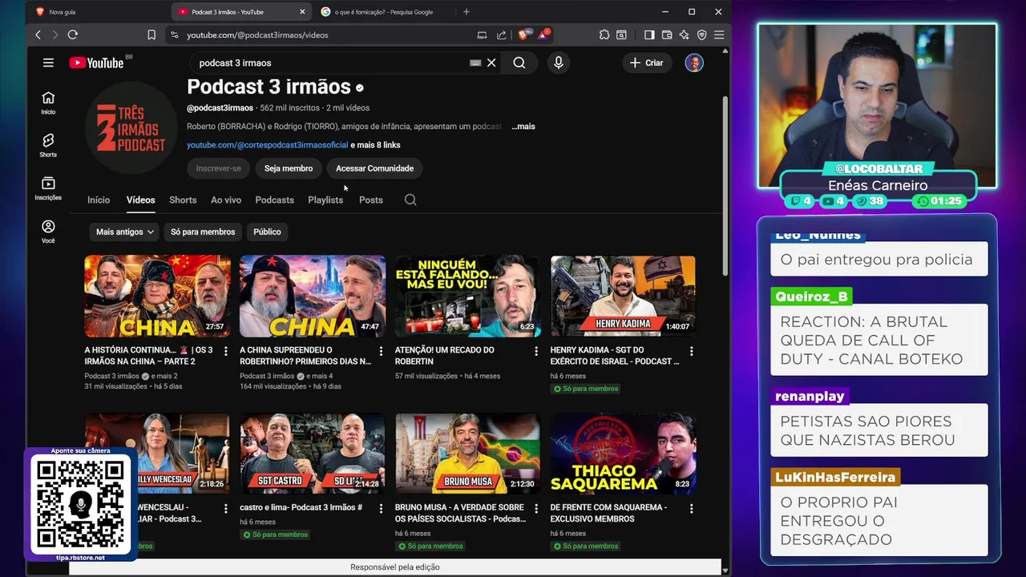The height and width of the screenshot is (577, 1026).
Task: Open the YouTube hamburger guide menu
Action: point(48,63)
